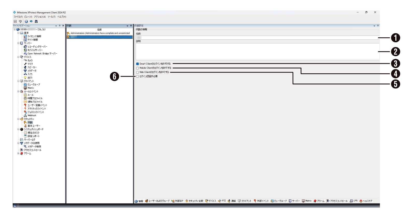Viewport: 413px width, 218px height.
Task: Open the ファイル(F) menu
Action: (18, 17)
